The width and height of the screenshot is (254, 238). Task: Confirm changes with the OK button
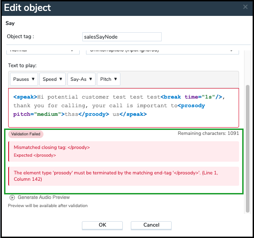pyautogui.click(x=102, y=225)
